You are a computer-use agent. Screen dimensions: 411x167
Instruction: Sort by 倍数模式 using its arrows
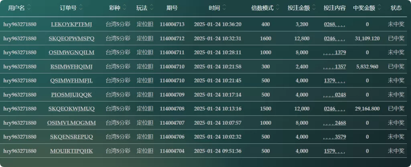point(278,8)
